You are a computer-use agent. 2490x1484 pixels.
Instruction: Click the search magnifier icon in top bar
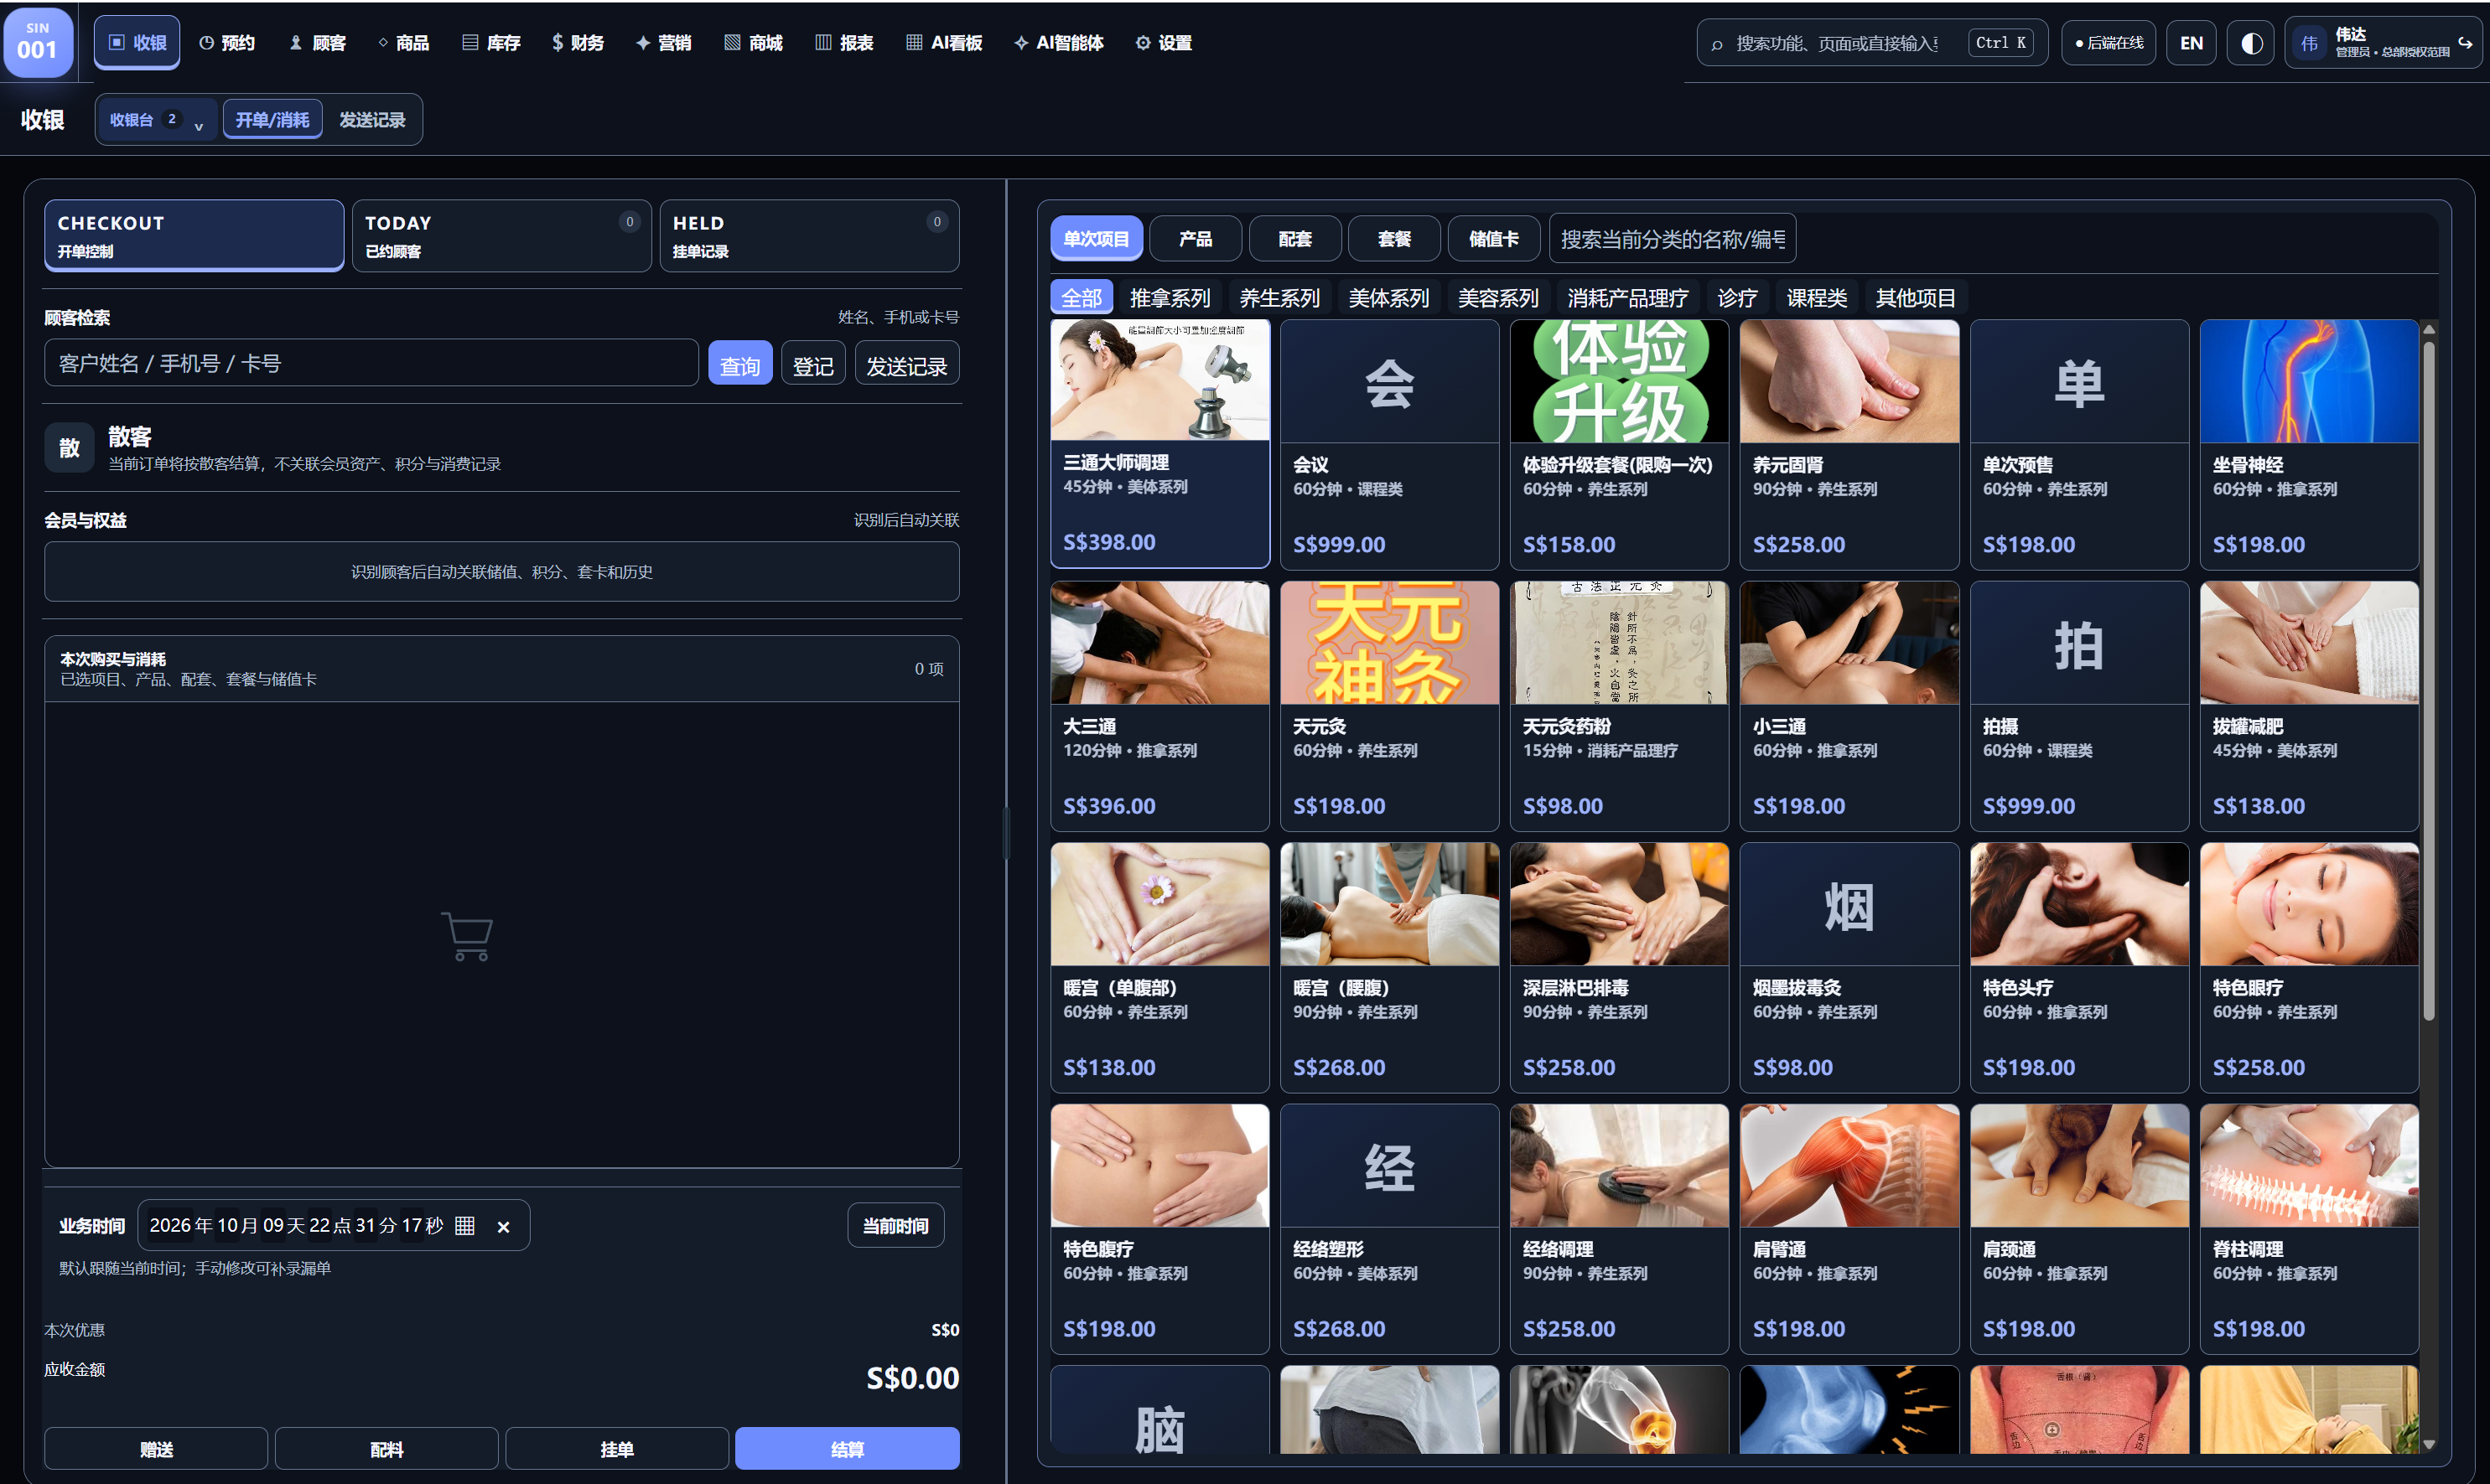click(x=1717, y=44)
